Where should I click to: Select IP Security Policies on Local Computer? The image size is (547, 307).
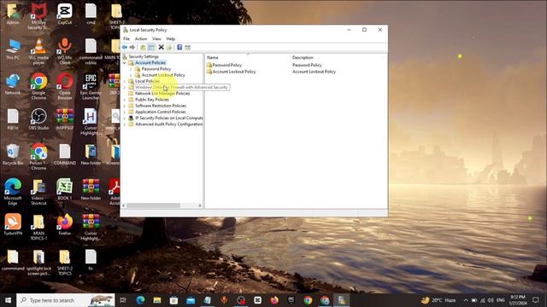point(169,118)
